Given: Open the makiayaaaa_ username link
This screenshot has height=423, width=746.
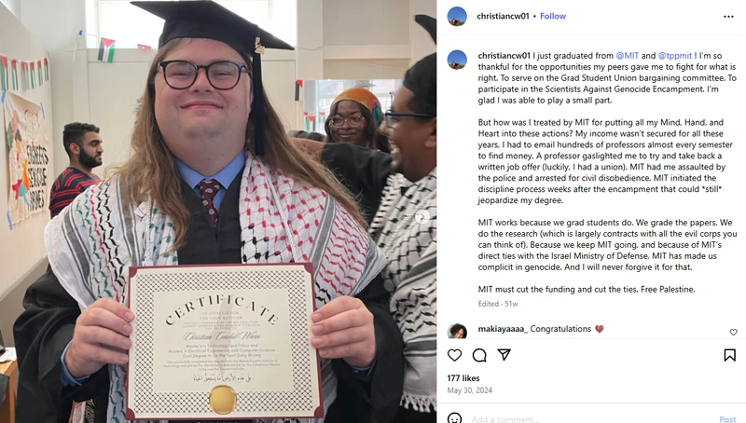Looking at the screenshot, I should [503, 329].
